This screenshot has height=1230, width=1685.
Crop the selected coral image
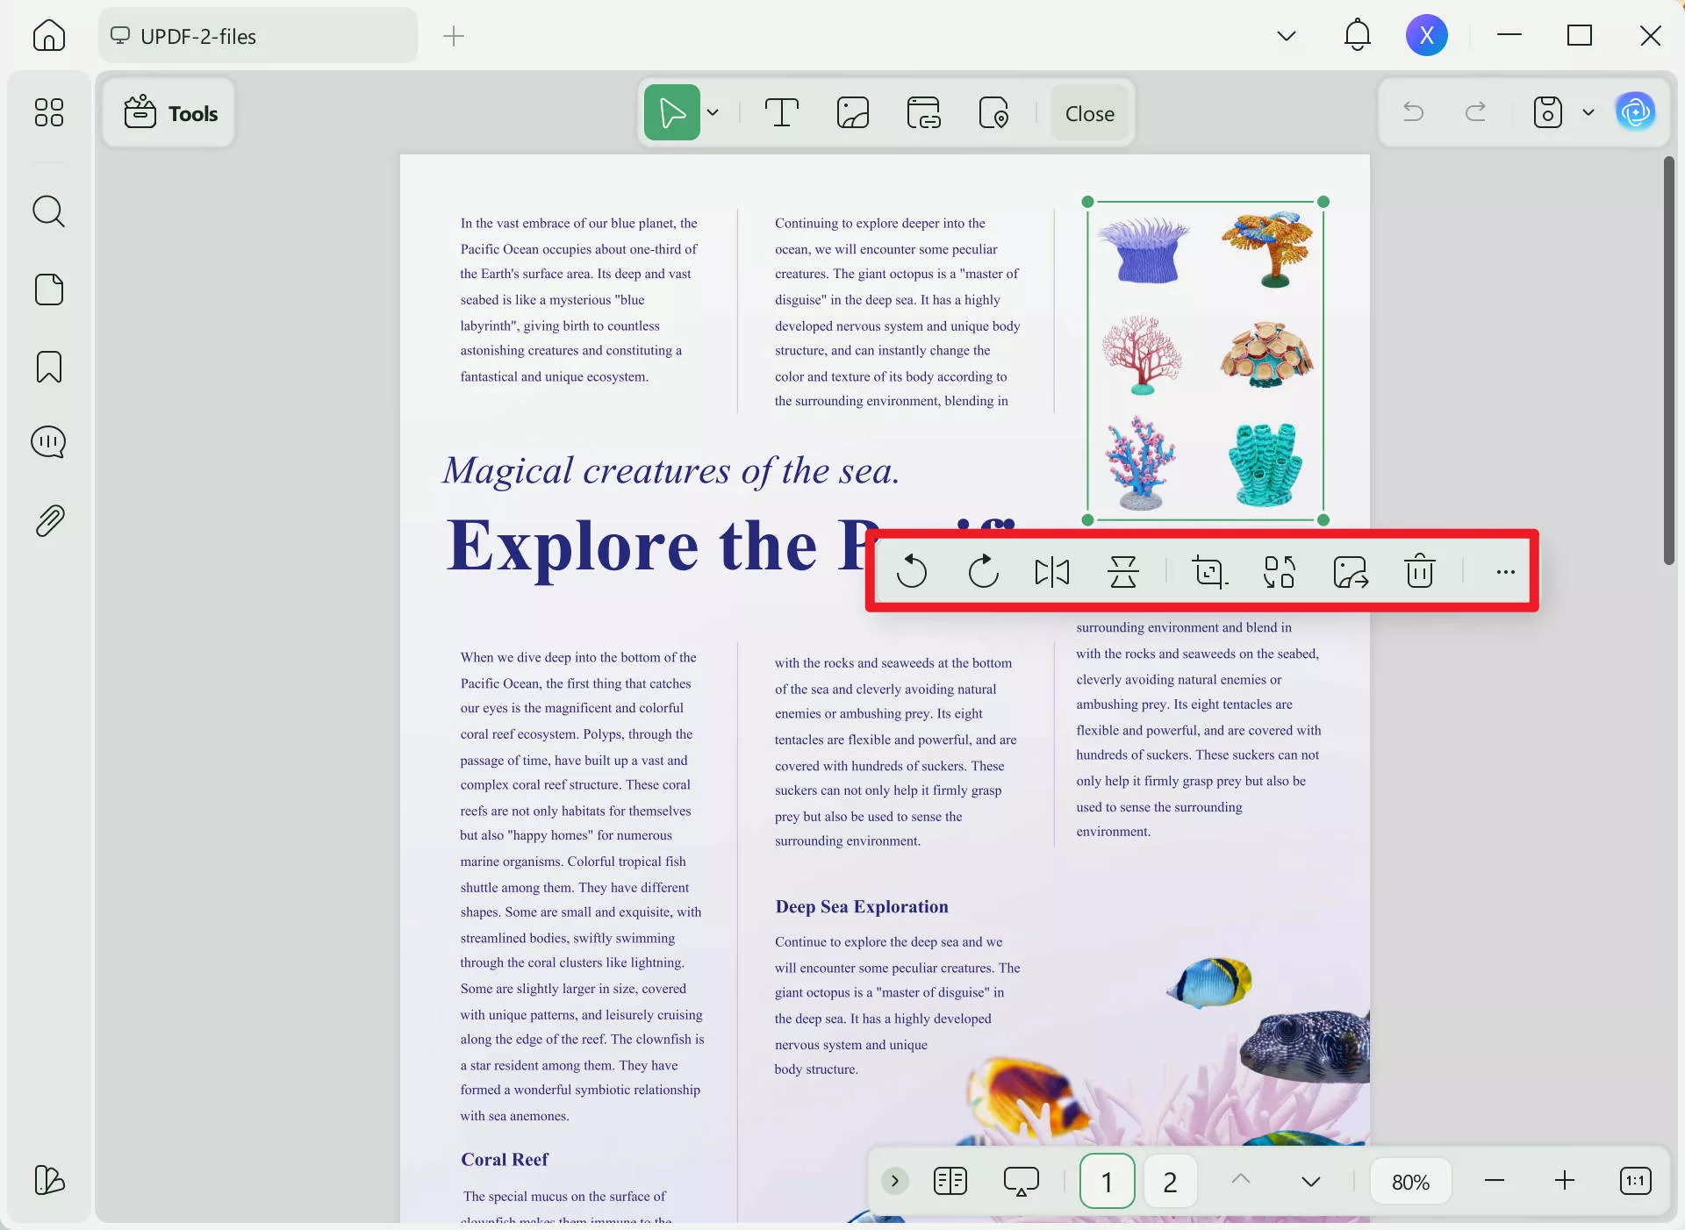pos(1209,572)
